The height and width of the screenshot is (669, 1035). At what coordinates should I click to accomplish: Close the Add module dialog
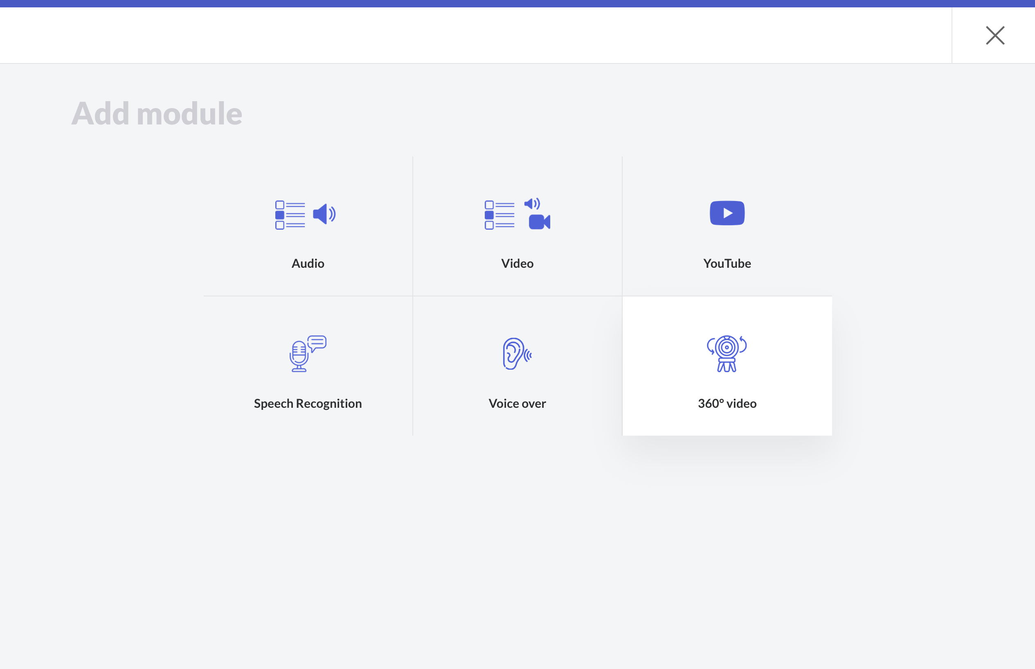coord(995,36)
